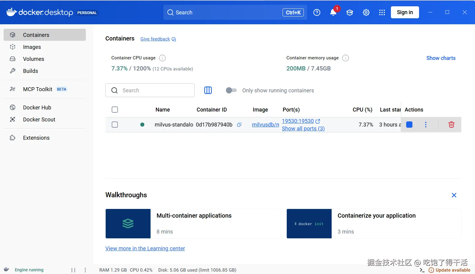Check the milvus-standalone row checkbox
Image resolution: width=475 pixels, height=274 pixels.
pos(115,124)
